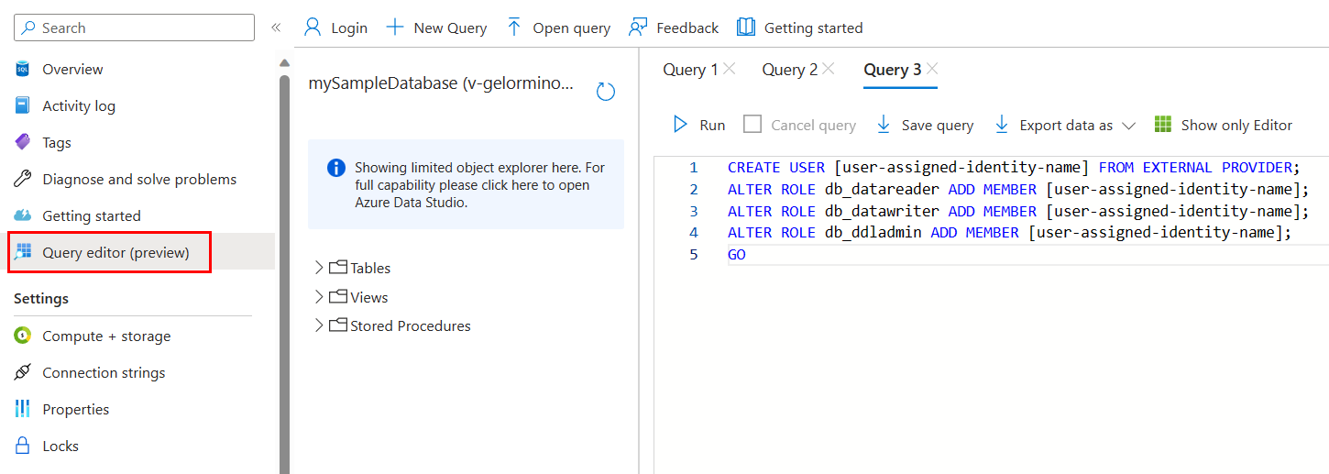This screenshot has height=474, width=1329.
Task: Click the Show only Editor grid icon
Action: pos(1163,125)
